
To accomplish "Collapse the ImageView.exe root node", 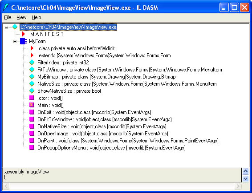I will pyautogui.click(x=6, y=27).
